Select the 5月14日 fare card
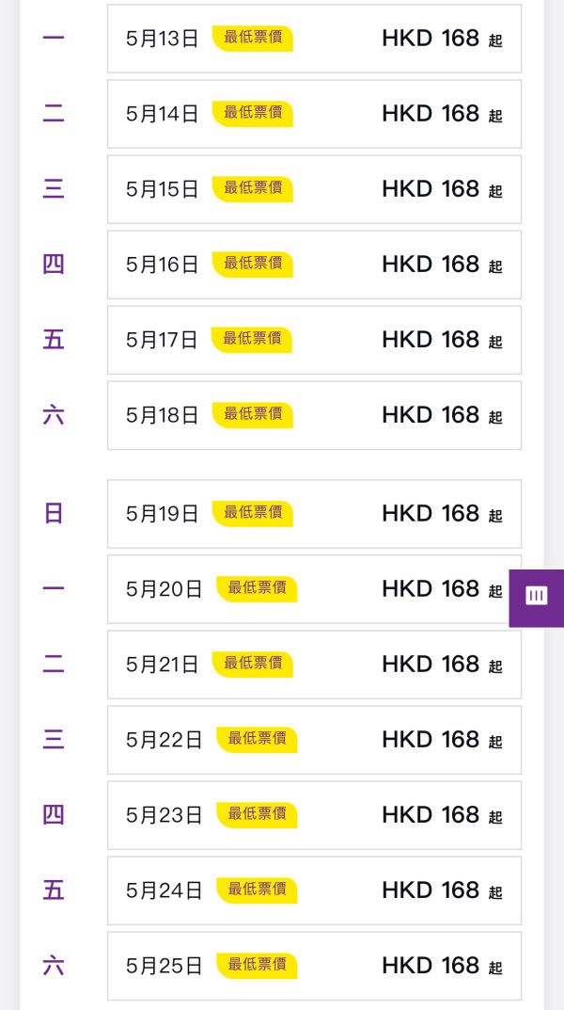This screenshot has width=564, height=1010. [313, 114]
